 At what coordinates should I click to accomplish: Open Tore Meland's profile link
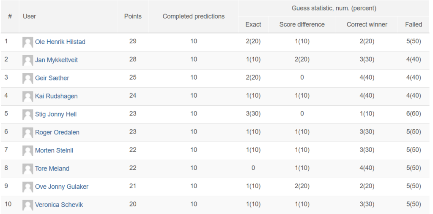coord(52,169)
